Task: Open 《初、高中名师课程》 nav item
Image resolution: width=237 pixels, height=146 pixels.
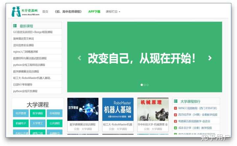Action: click(x=68, y=12)
